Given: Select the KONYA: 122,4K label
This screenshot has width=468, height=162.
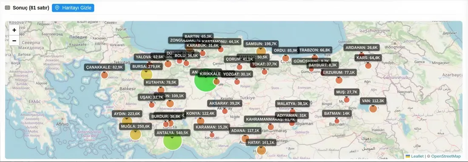Looking at the screenshot, I should (200, 113).
